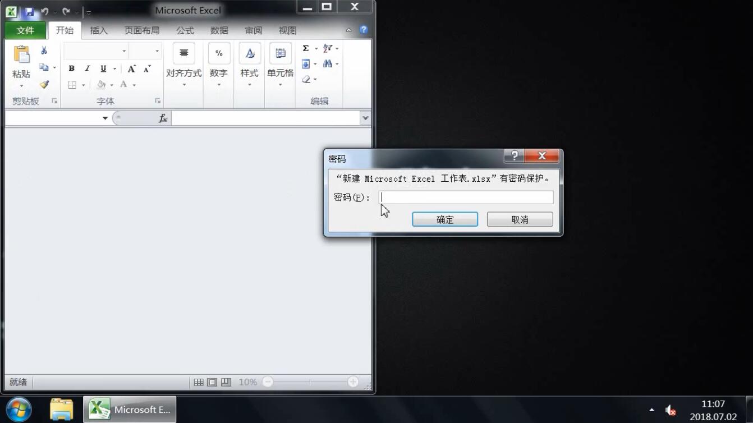Screen dimensions: 753x423
Task: Open the Customize Quick Access Toolbar arrow
Action: (89, 12)
